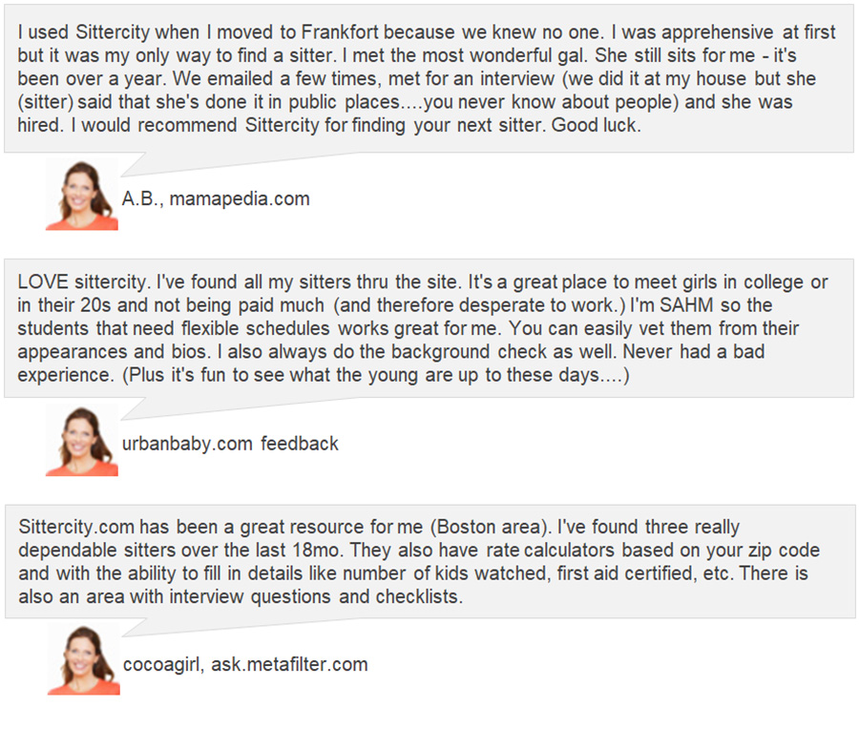Image resolution: width=859 pixels, height=729 pixels.
Task: Open the ask.metafilter.com source text
Action: [289, 664]
